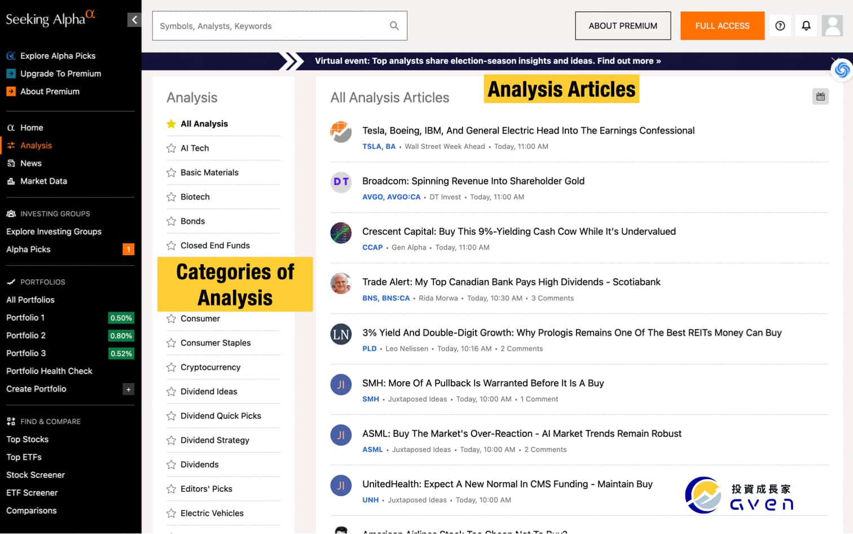Star the Bonds category
Viewport: 853px width, 534px height.
172,221
